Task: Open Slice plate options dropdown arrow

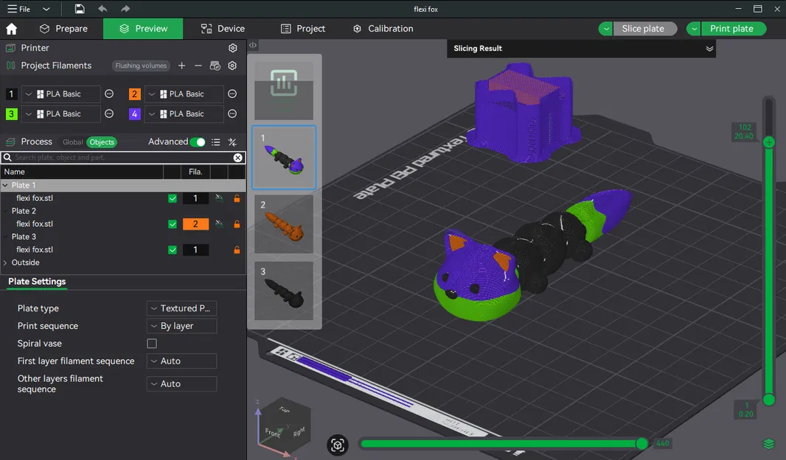Action: point(605,29)
